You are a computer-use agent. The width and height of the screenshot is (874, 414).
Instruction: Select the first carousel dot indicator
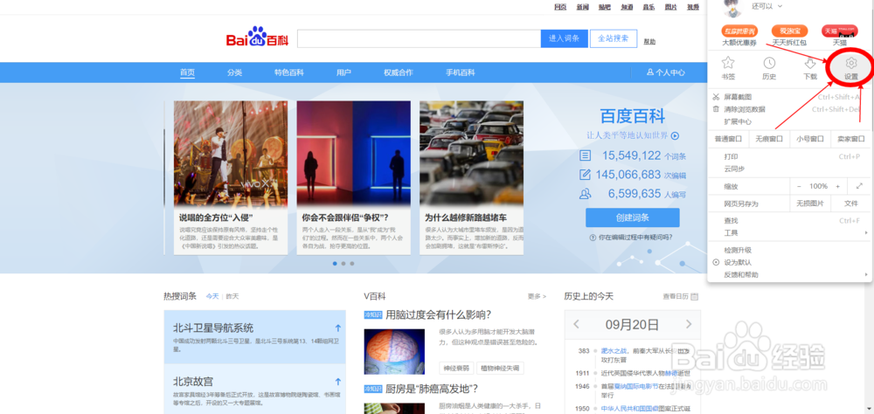point(335,263)
